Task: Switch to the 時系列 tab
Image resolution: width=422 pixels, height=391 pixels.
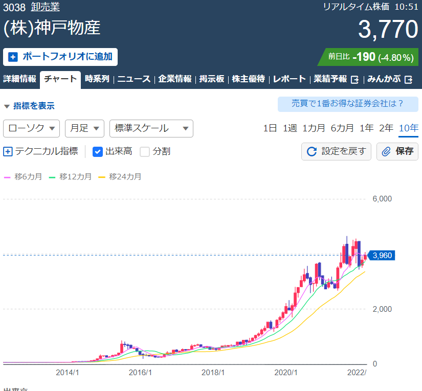Action: click(x=97, y=79)
